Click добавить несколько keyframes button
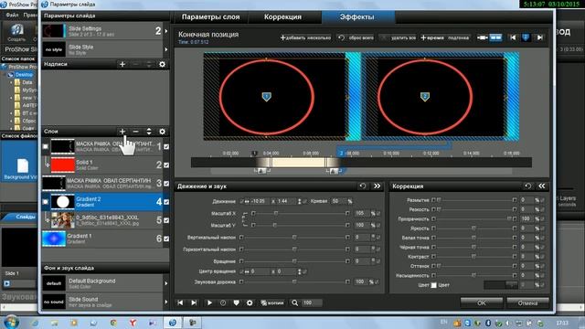Screen dimensions: 585x329 click(x=305, y=37)
